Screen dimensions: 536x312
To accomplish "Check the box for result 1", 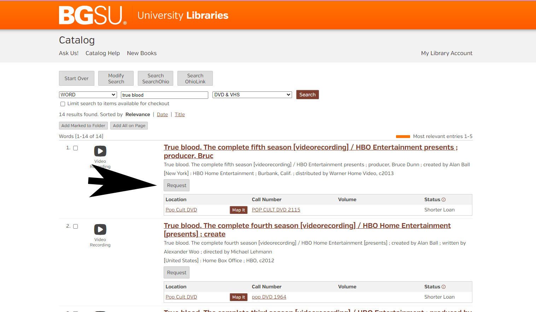I will tap(75, 148).
